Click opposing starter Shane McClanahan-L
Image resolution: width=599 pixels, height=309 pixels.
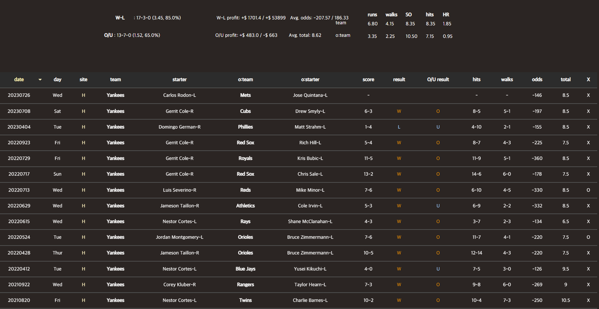tap(310, 221)
